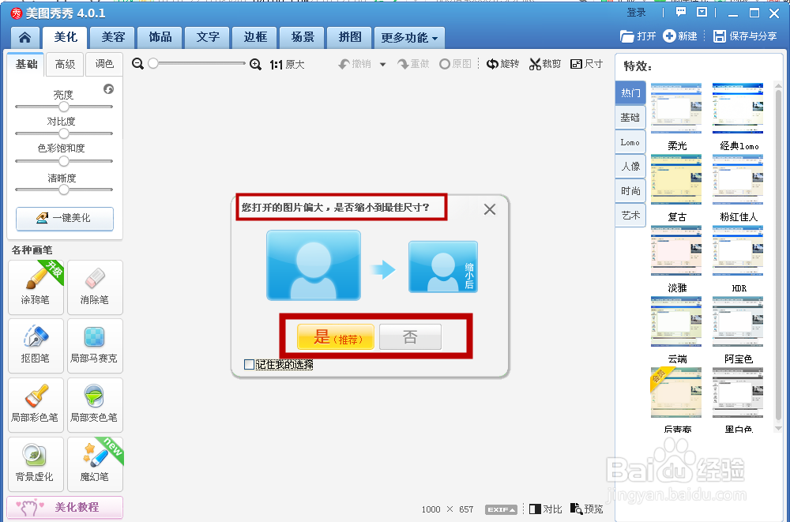Click the 对比 compare button

546,509
